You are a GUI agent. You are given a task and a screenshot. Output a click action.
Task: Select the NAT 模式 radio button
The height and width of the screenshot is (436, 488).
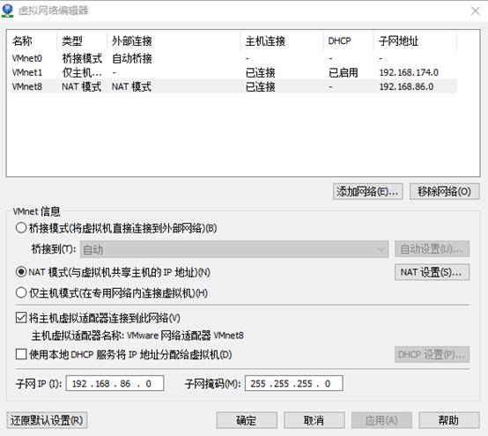21,272
